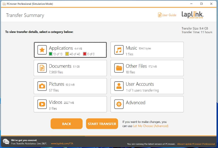The image size is (218, 148).
Task: Click the '0 of 0' applications count
Action: coord(91,54)
